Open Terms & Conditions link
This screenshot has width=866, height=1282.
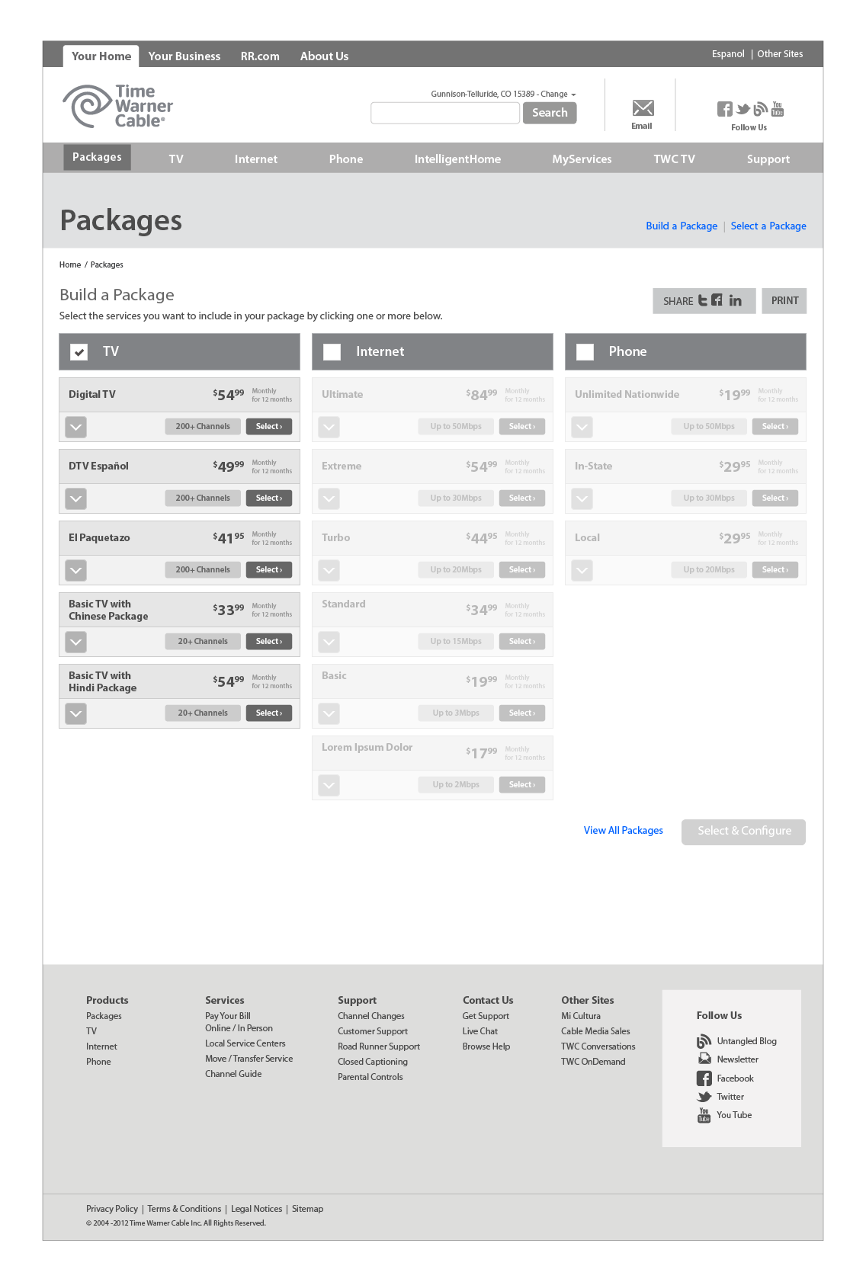click(184, 1209)
